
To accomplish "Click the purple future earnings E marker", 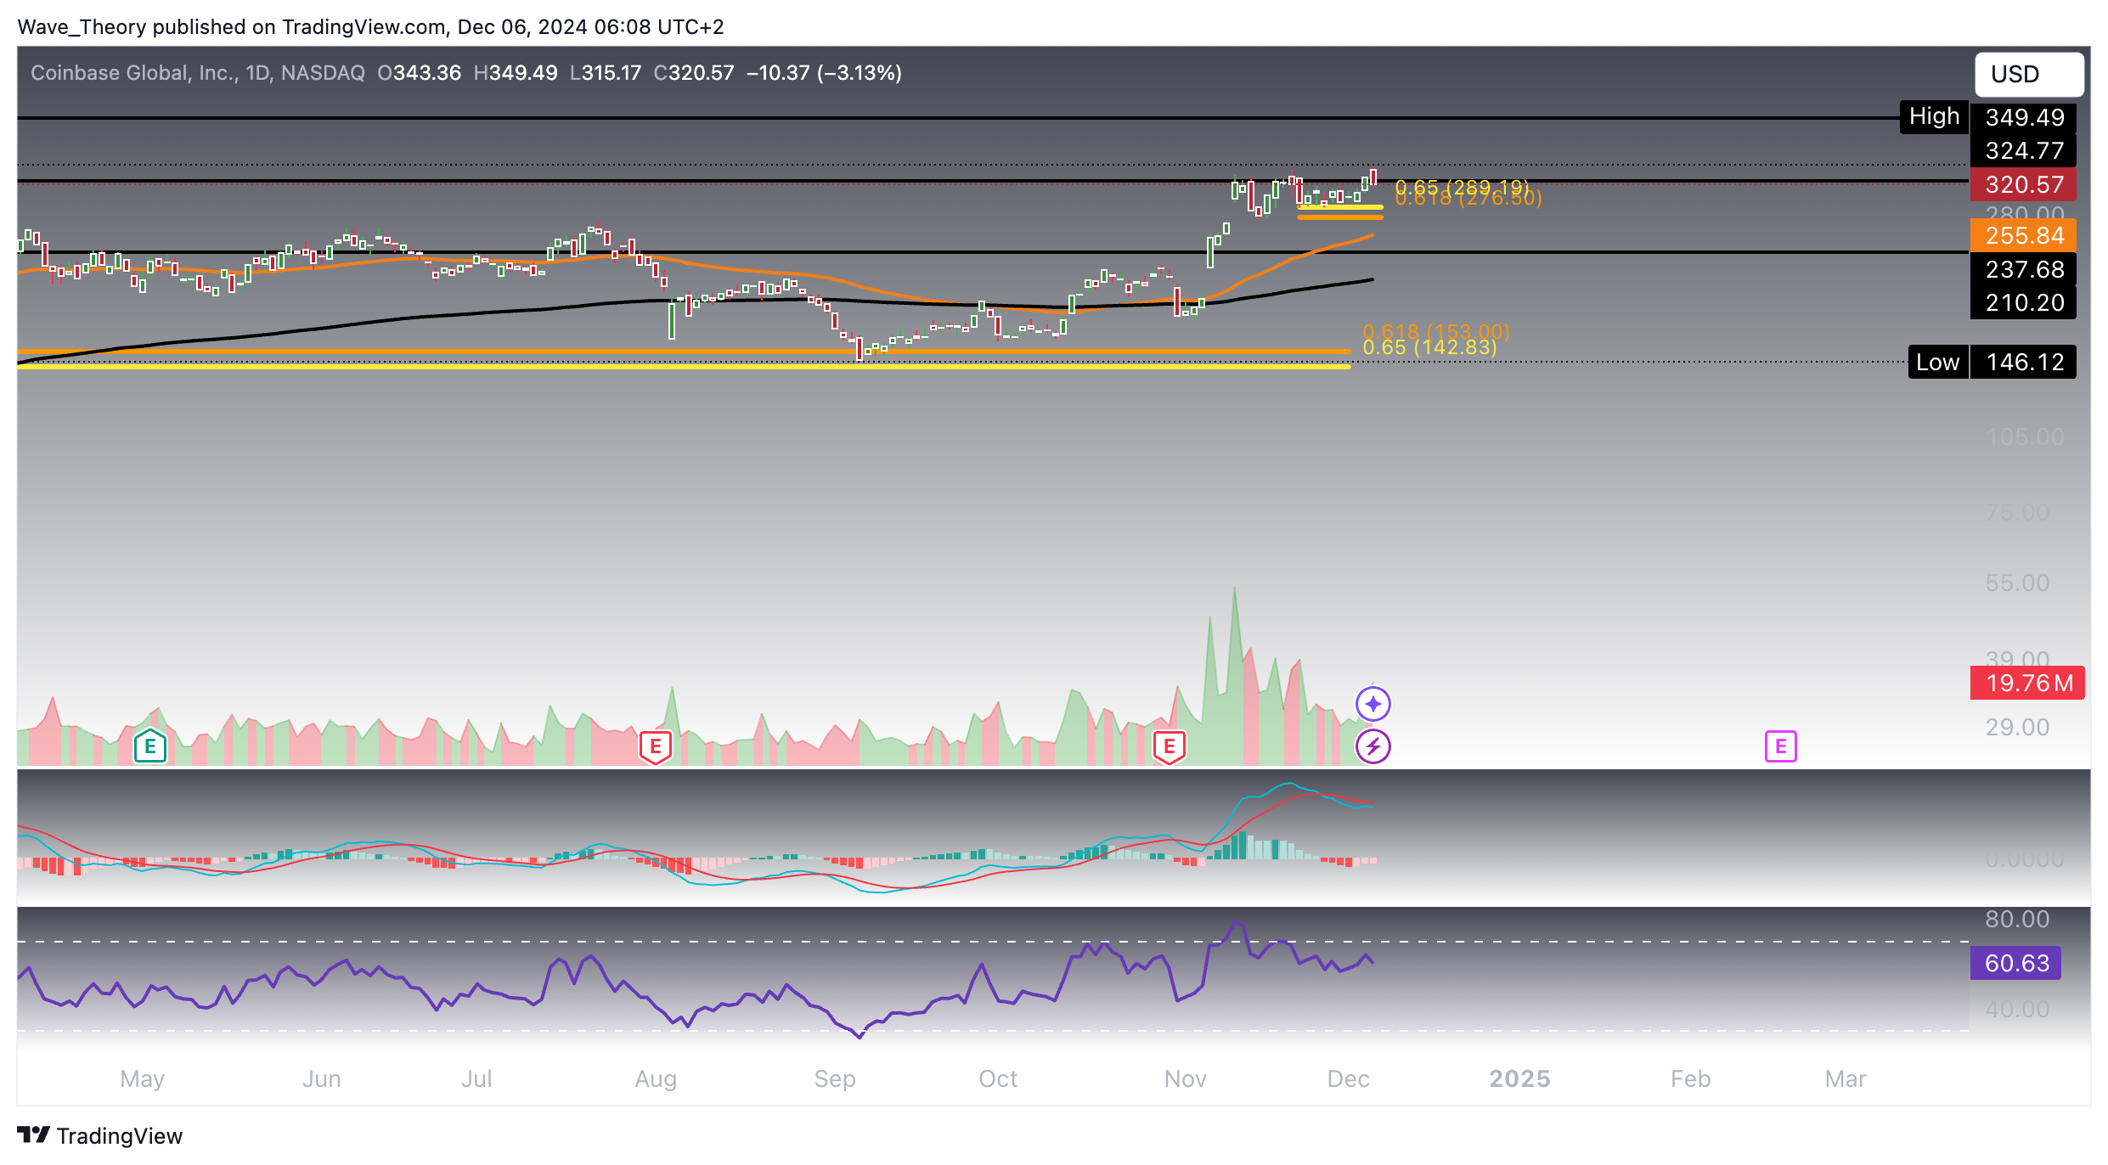I will click(x=1781, y=747).
